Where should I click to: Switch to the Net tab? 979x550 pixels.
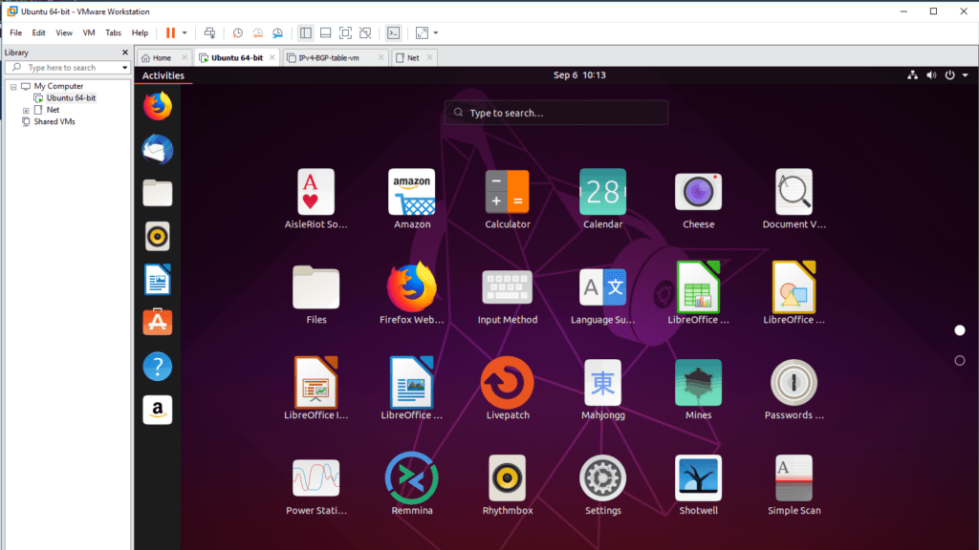pos(413,56)
